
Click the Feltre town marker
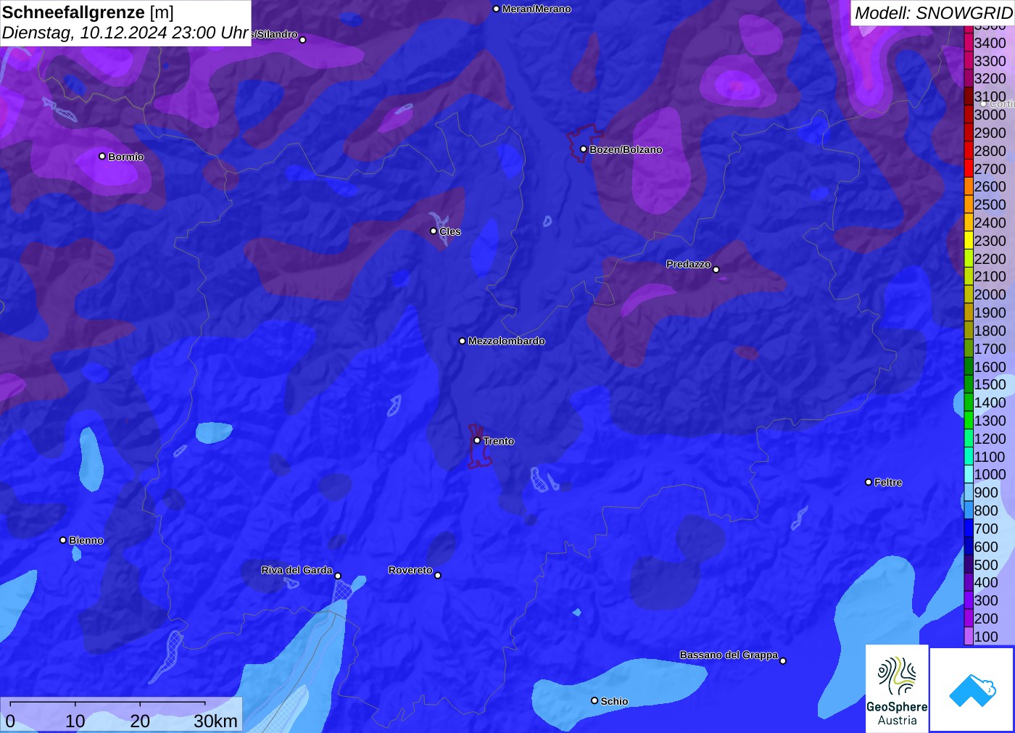pos(869,482)
